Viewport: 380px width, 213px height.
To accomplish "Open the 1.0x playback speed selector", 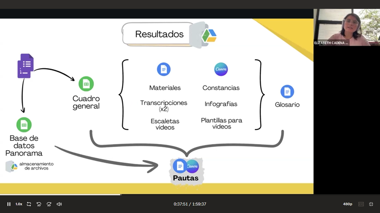I will (18, 204).
